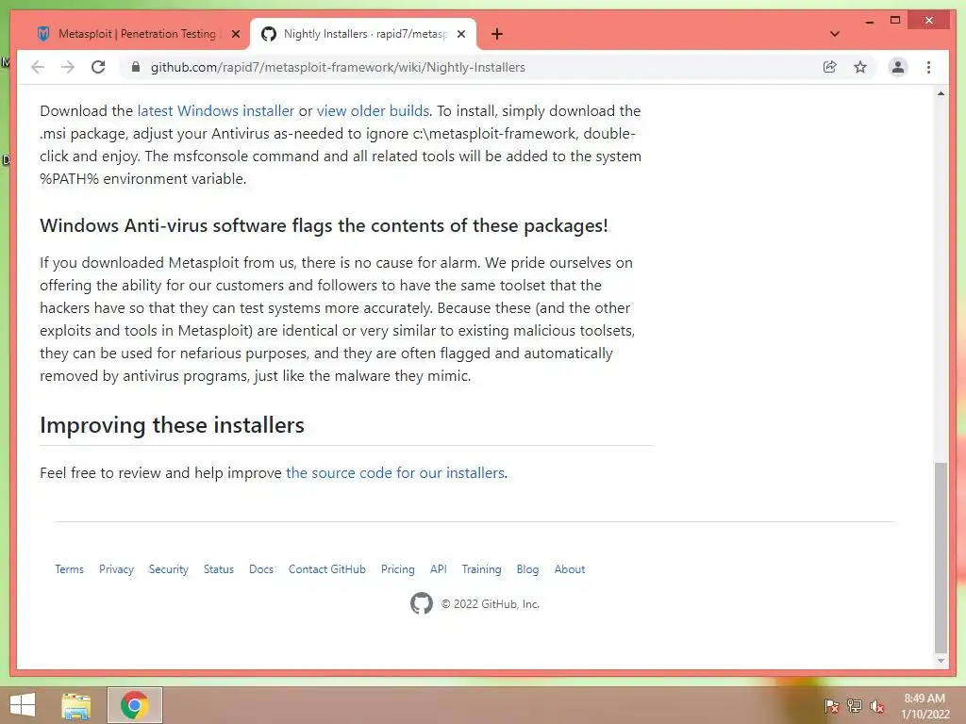Go back to the previous page
966x724 pixels.
38,67
